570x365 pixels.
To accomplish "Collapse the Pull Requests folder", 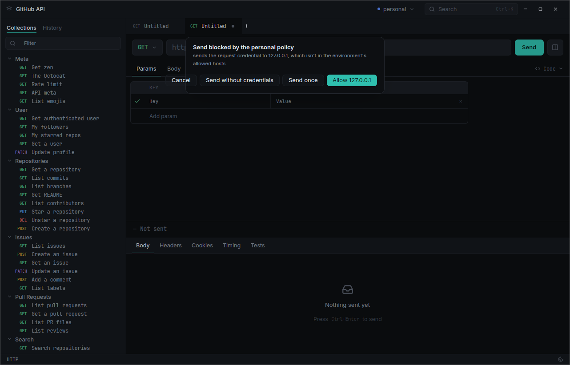I will click(x=10, y=297).
